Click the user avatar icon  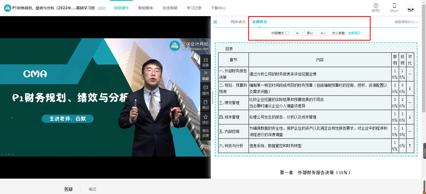[x=410, y=9]
